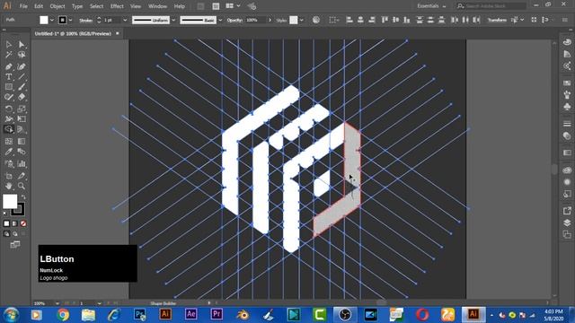Select the Paintbrush tool
Viewport: 575px width, 323px height.
22,87
